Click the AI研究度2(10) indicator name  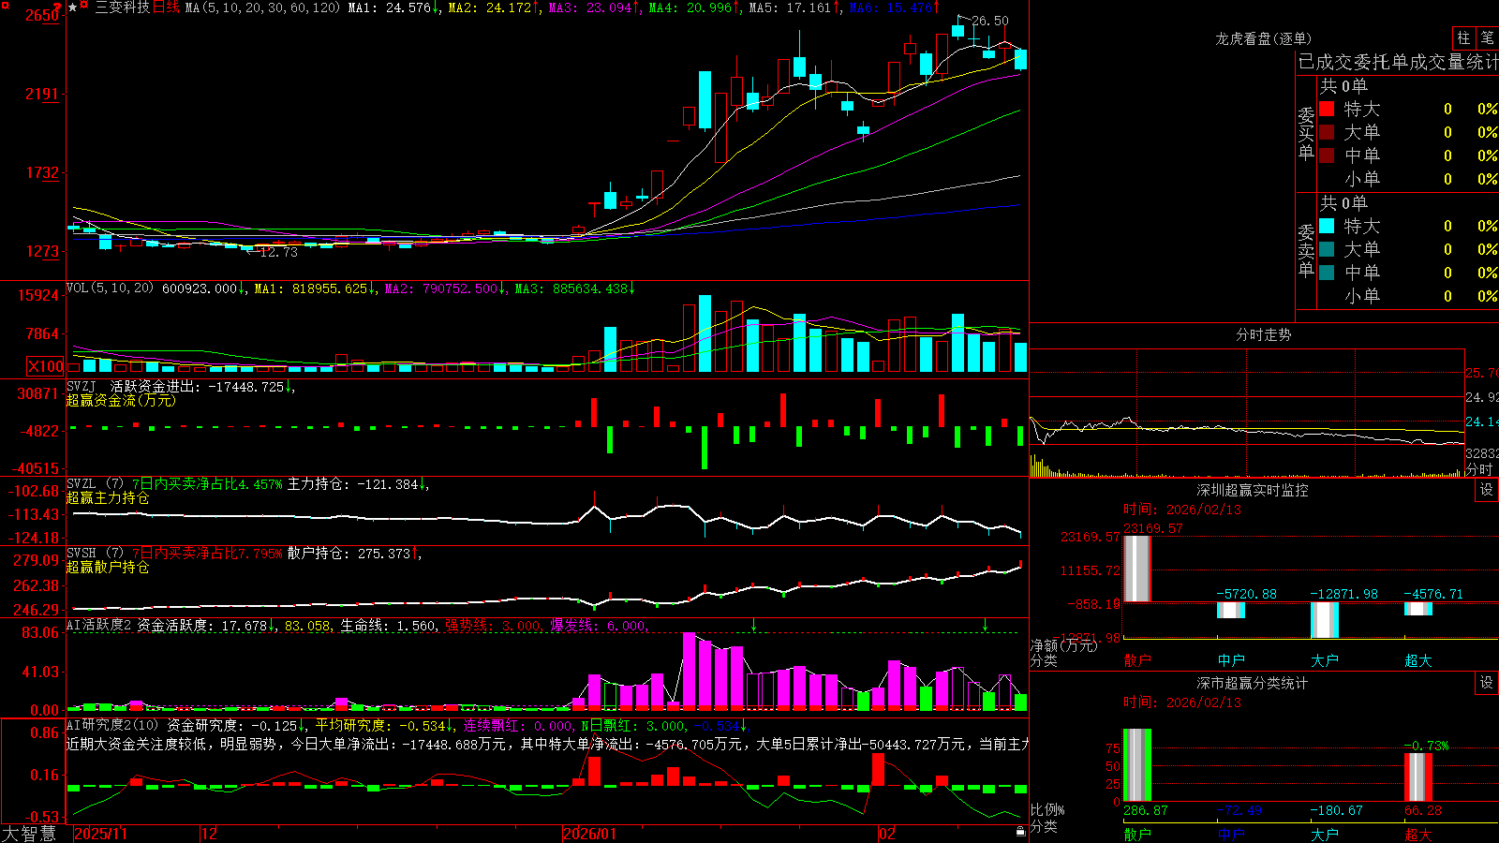point(113,726)
